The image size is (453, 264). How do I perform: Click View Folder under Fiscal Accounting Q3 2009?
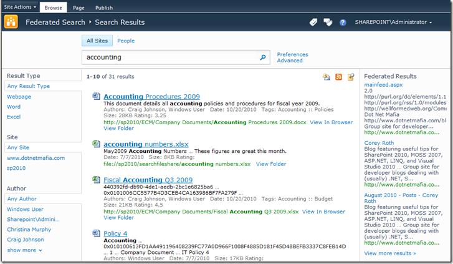tap(119, 218)
